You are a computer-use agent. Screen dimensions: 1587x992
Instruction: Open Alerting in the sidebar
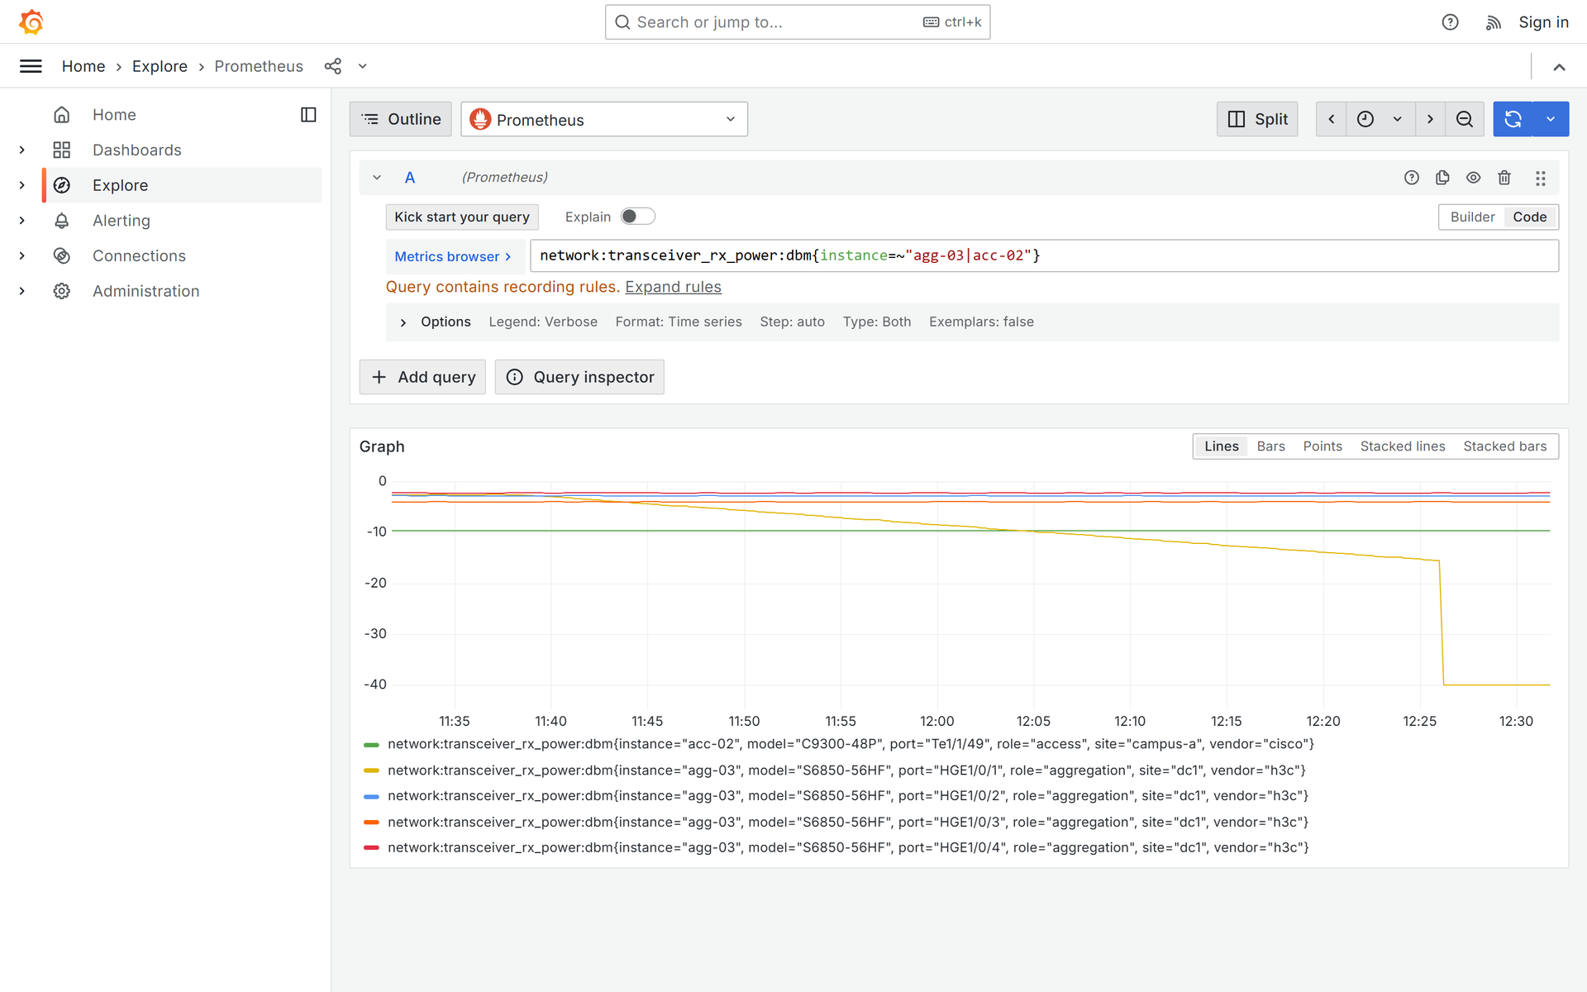[x=122, y=221]
